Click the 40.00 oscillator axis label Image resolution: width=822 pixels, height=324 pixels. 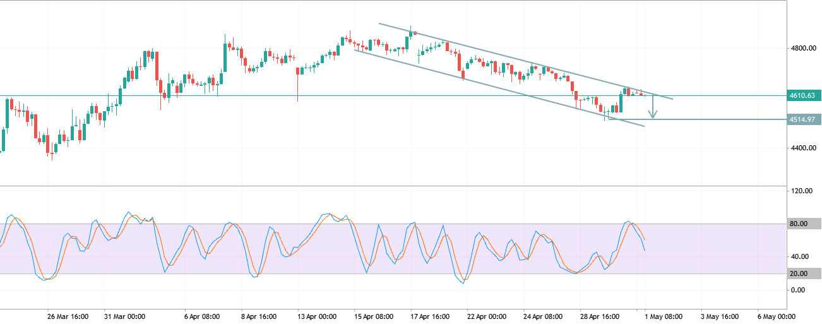[x=799, y=256]
